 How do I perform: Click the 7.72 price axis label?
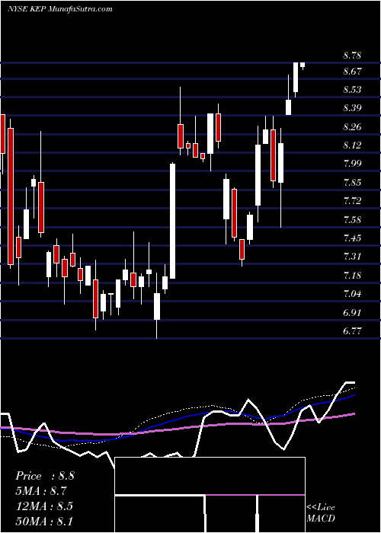(x=352, y=201)
